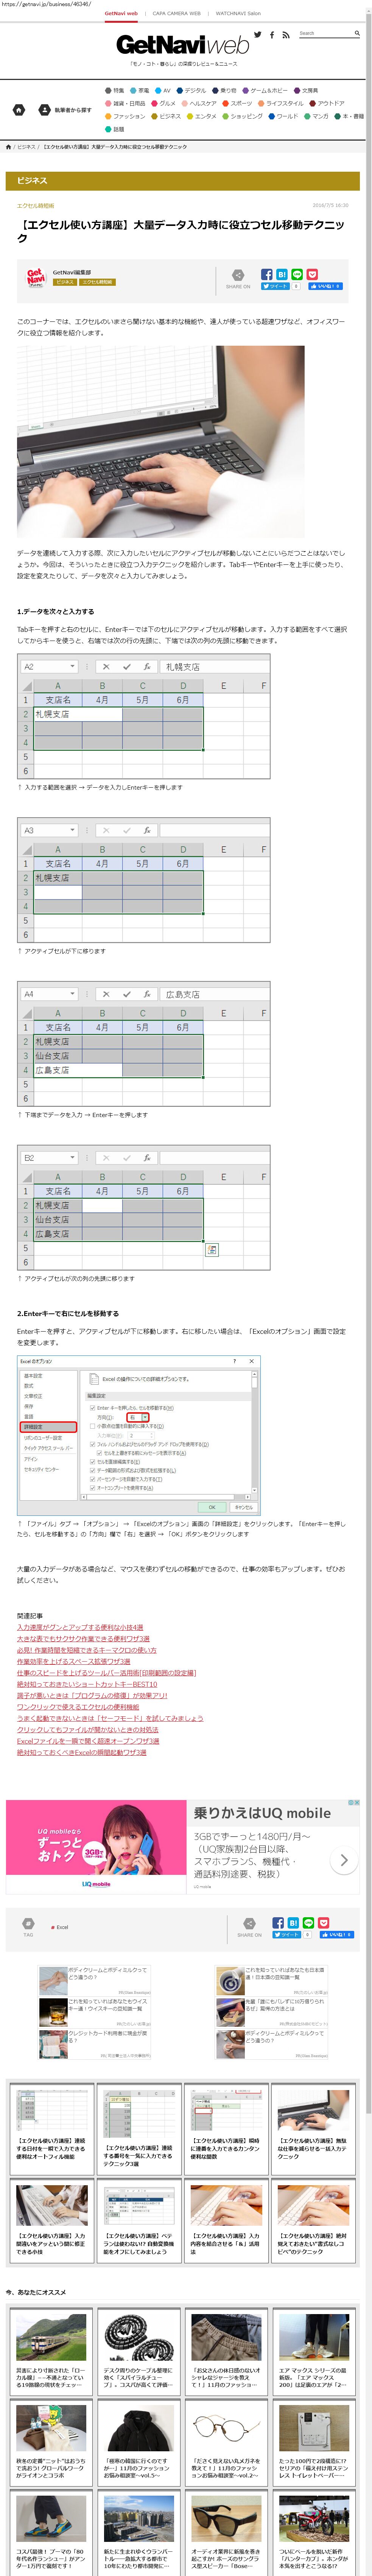The width and height of the screenshot is (372, 2576).
Task: Open the 絶対知っておきたいショートカットキーBEST10 link
Action: (x=87, y=1684)
